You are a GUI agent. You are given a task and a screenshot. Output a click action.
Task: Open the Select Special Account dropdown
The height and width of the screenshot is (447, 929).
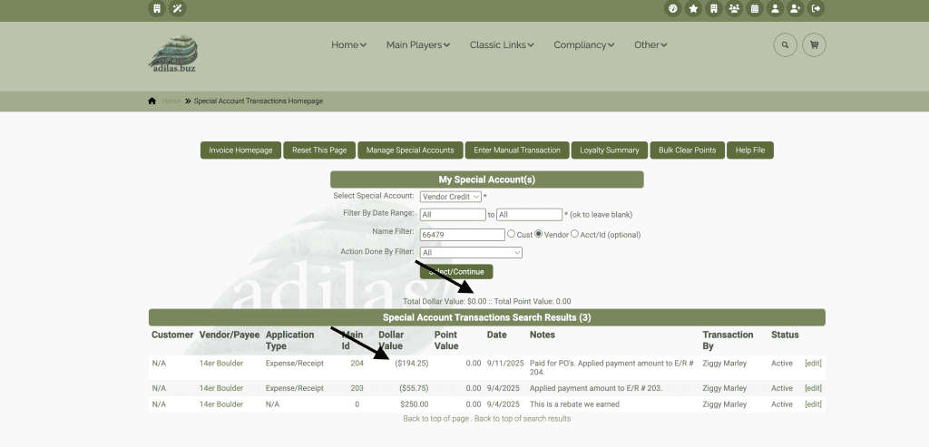click(x=451, y=196)
